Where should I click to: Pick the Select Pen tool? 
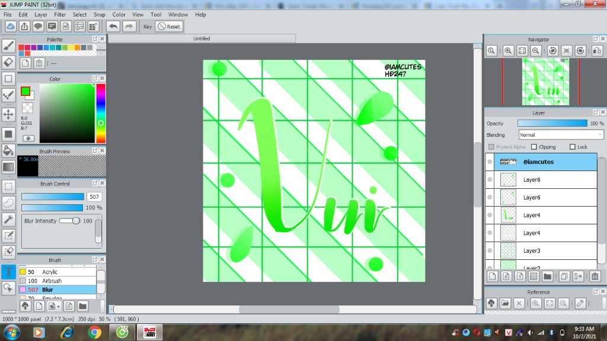point(8,236)
